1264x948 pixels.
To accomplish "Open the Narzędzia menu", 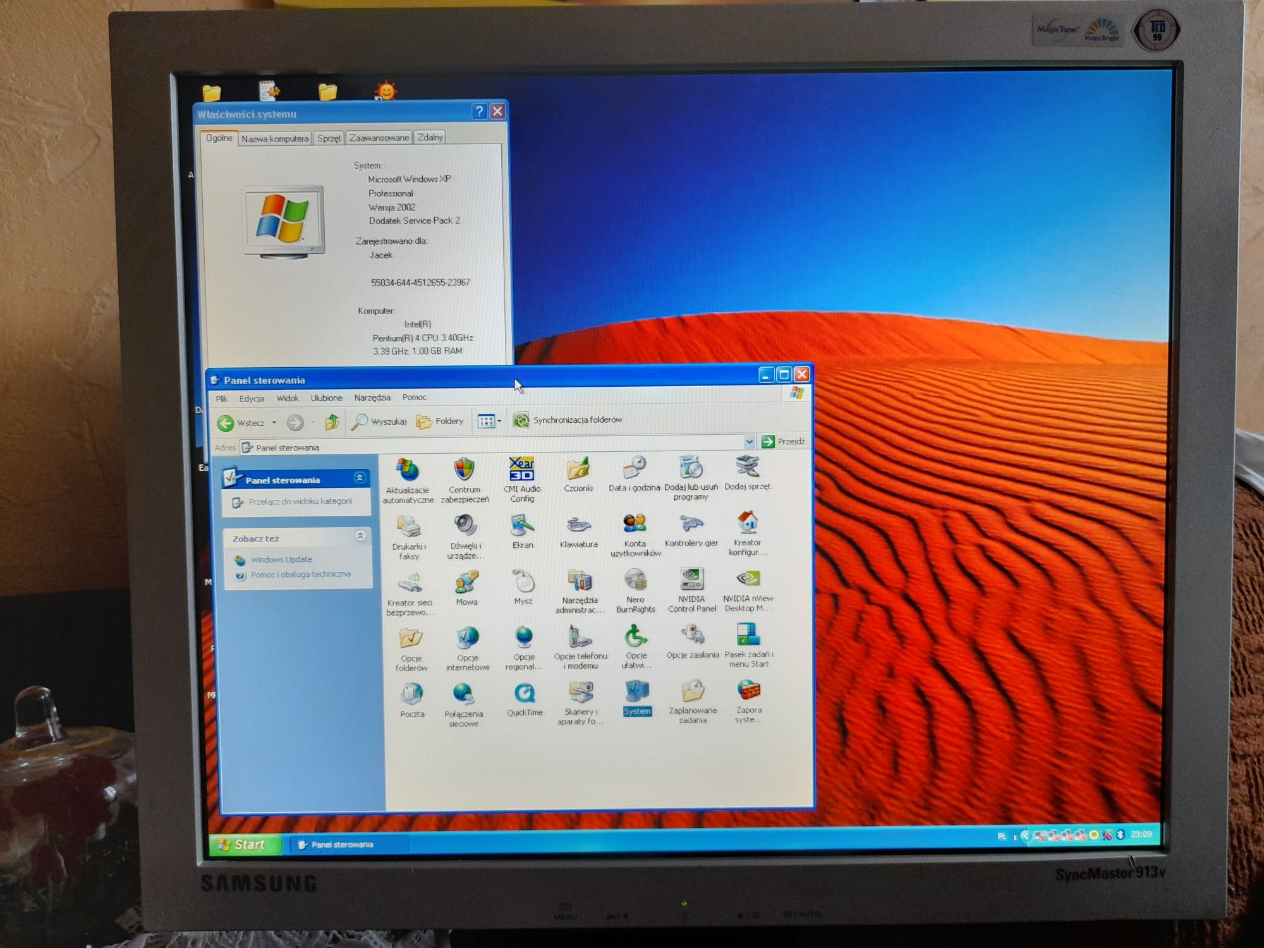I will point(372,398).
